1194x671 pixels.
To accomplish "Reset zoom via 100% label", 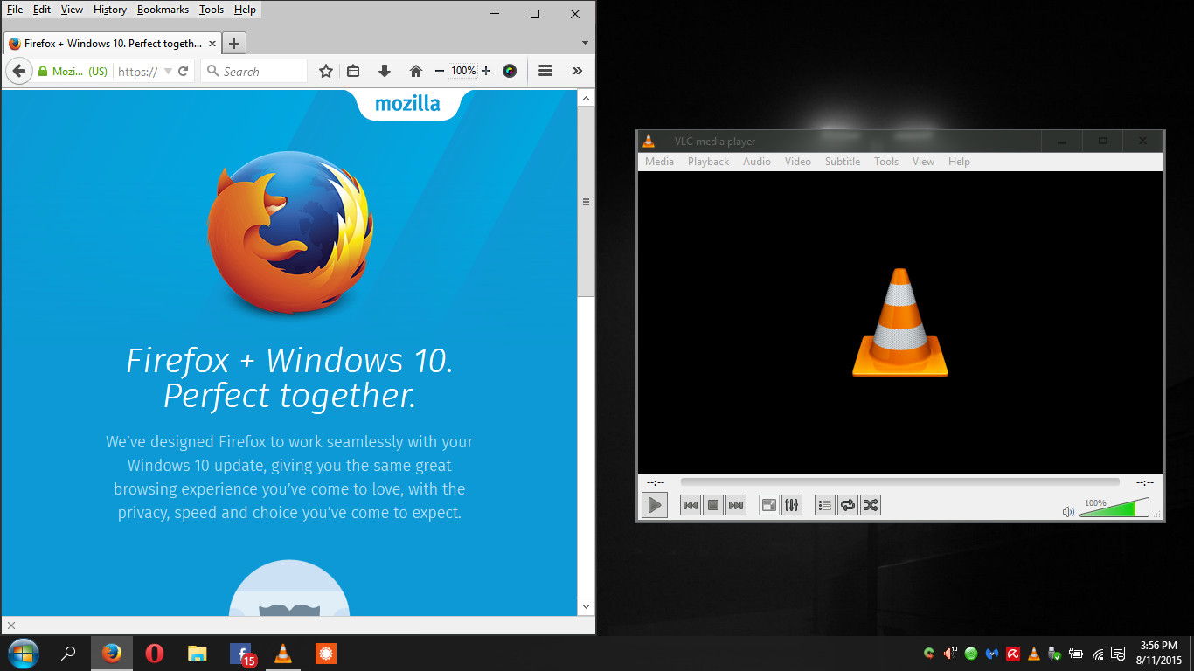I will 463,72.
